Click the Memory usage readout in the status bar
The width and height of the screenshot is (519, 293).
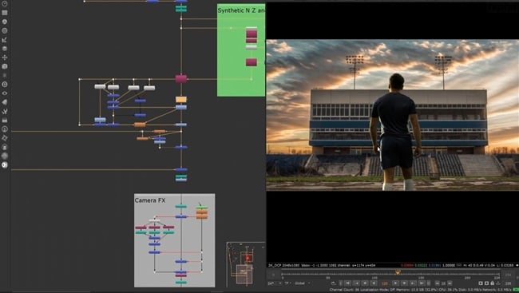(416, 290)
